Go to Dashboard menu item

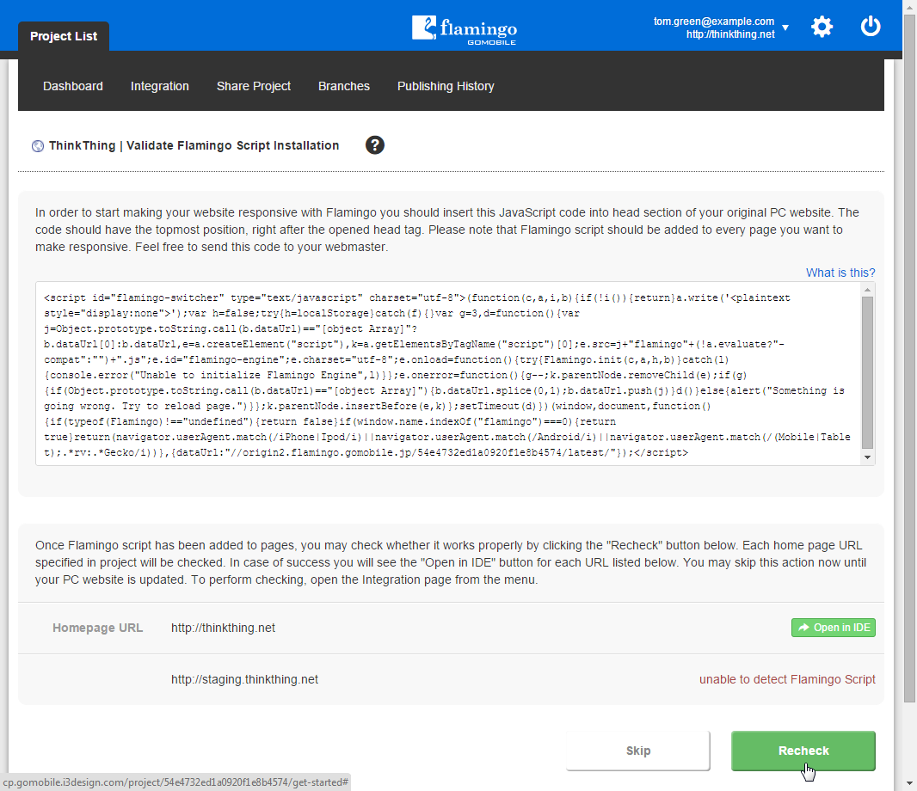73,86
